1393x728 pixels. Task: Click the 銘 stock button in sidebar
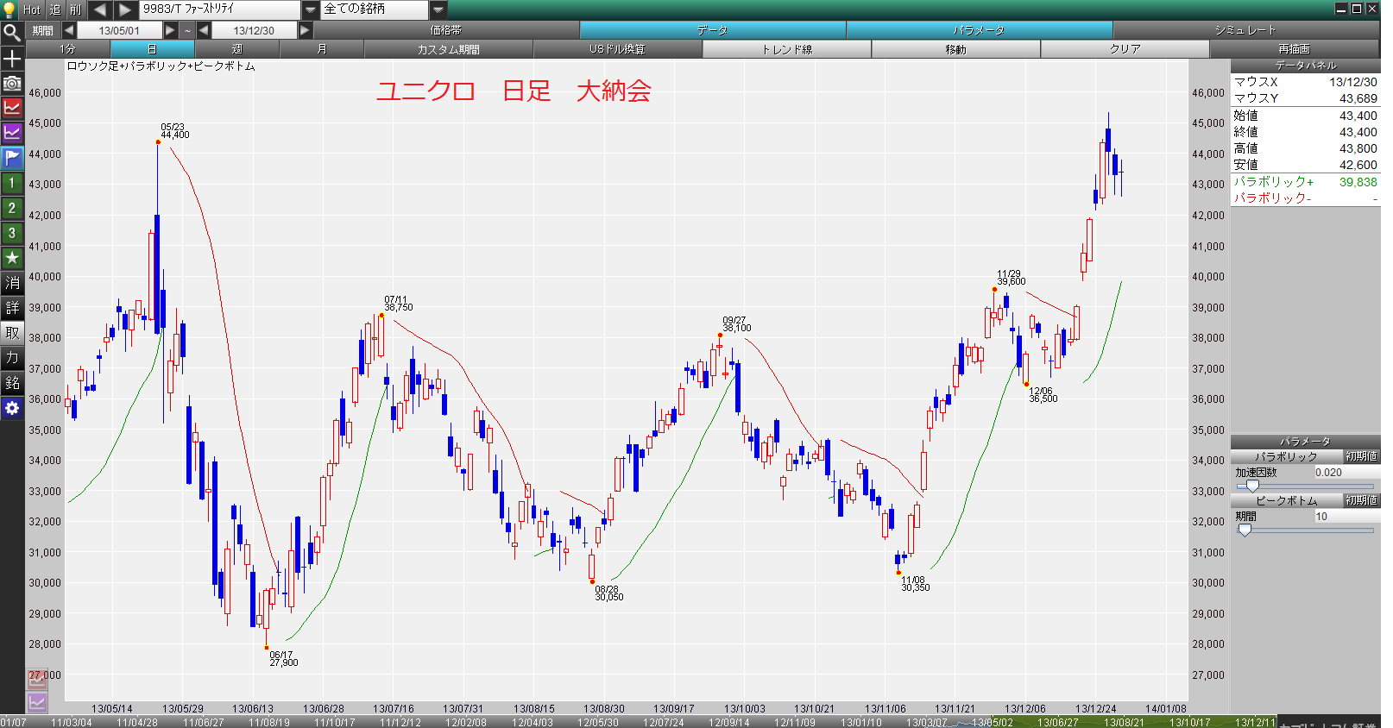coord(12,383)
